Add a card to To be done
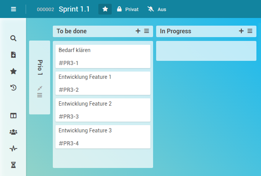 tap(138, 31)
